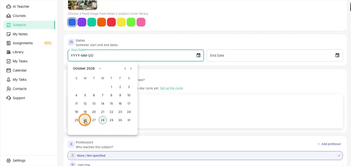Pick the pink color swatch
351x166 pixels.
[141, 22]
